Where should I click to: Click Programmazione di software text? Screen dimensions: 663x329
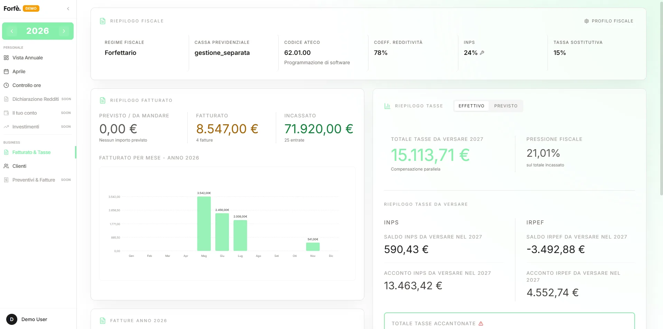[x=317, y=62]
